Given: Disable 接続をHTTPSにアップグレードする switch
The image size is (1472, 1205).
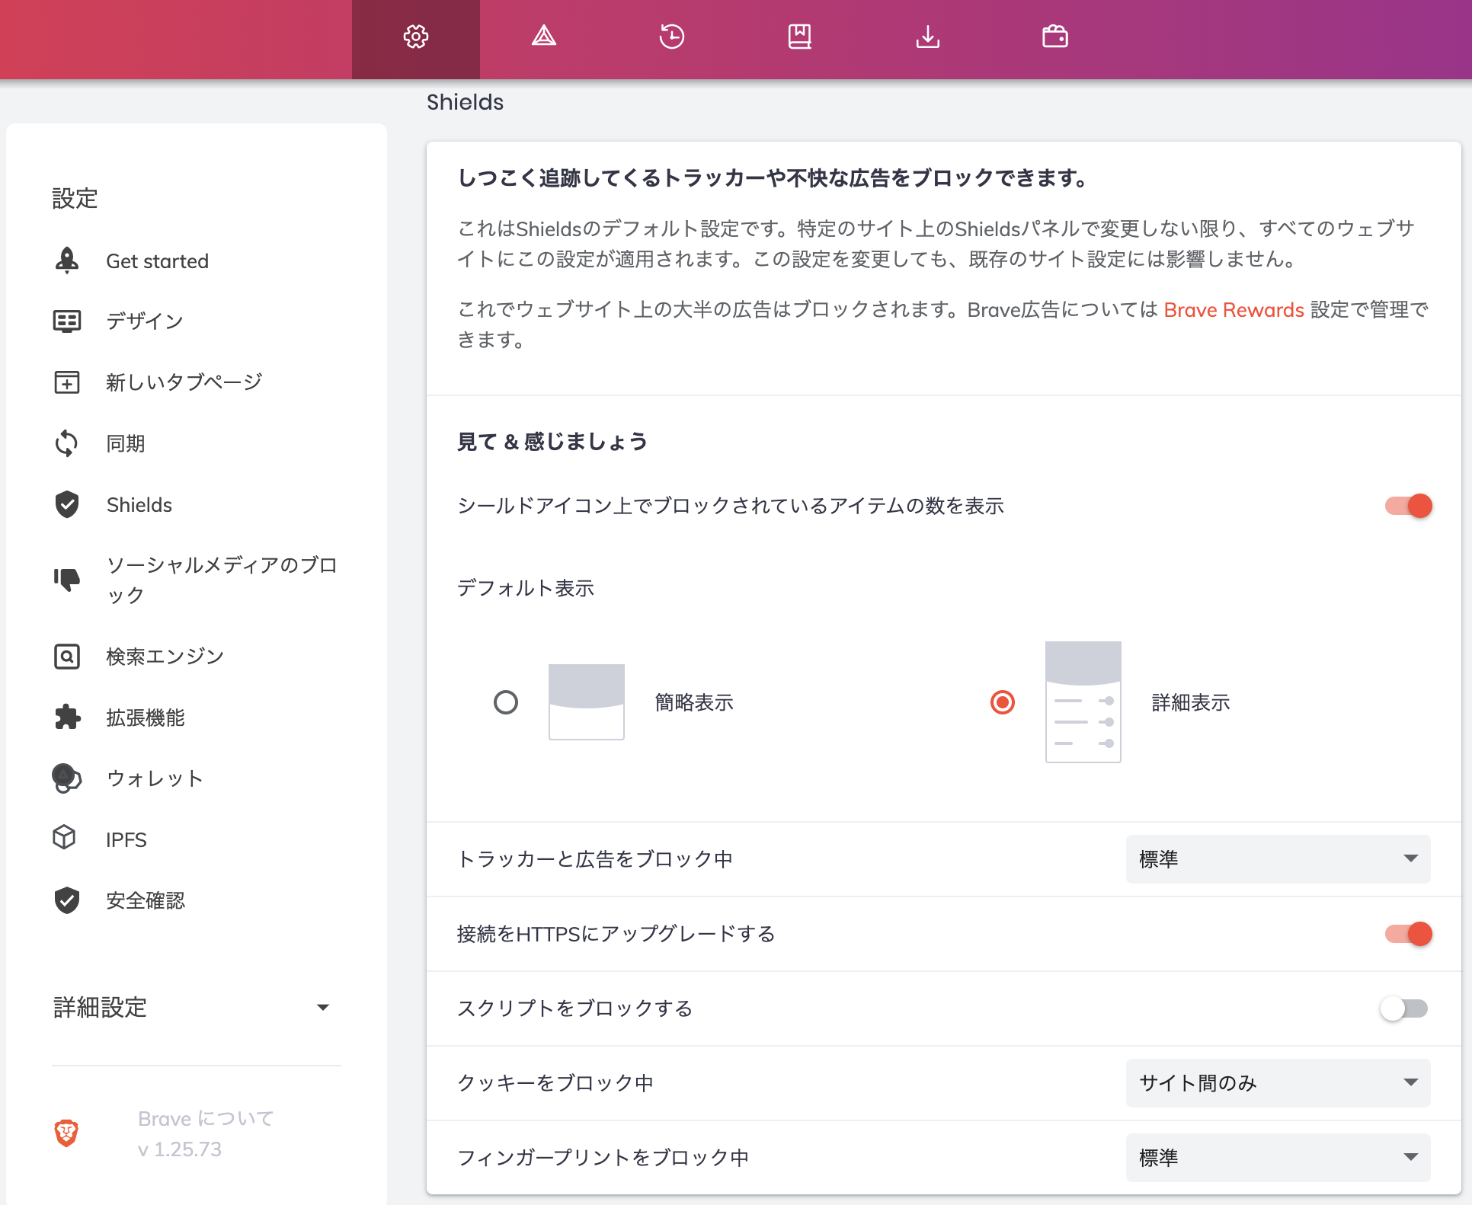Looking at the screenshot, I should (1408, 934).
